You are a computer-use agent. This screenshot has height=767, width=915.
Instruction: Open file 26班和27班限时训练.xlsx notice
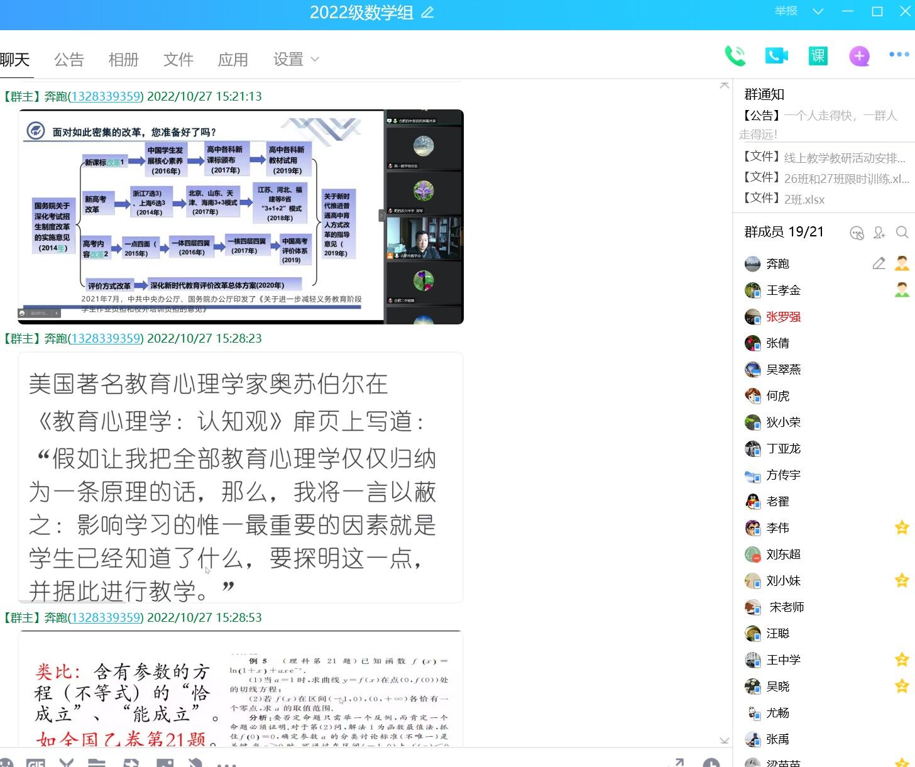coord(845,179)
